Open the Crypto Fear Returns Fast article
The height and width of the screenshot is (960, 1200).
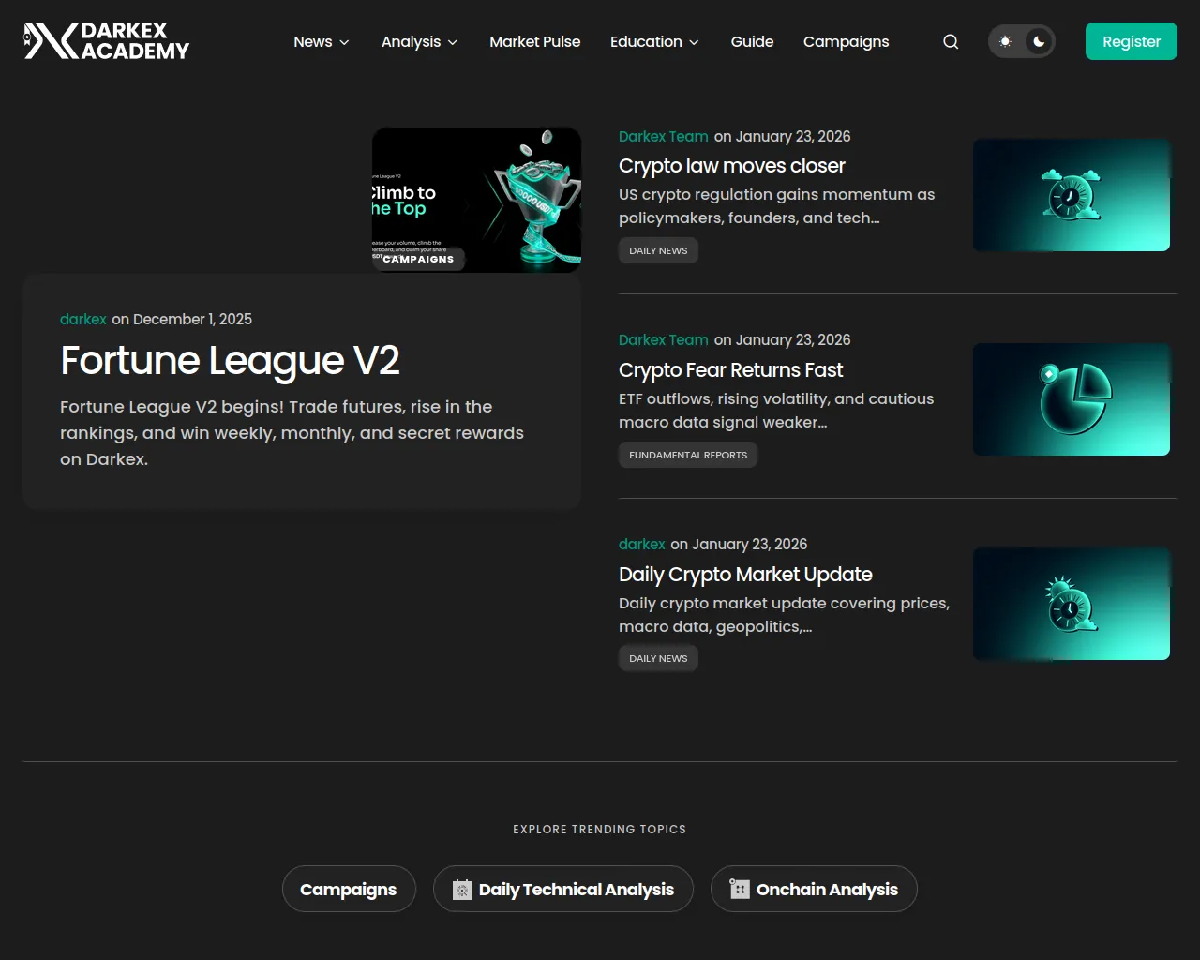[x=731, y=370]
